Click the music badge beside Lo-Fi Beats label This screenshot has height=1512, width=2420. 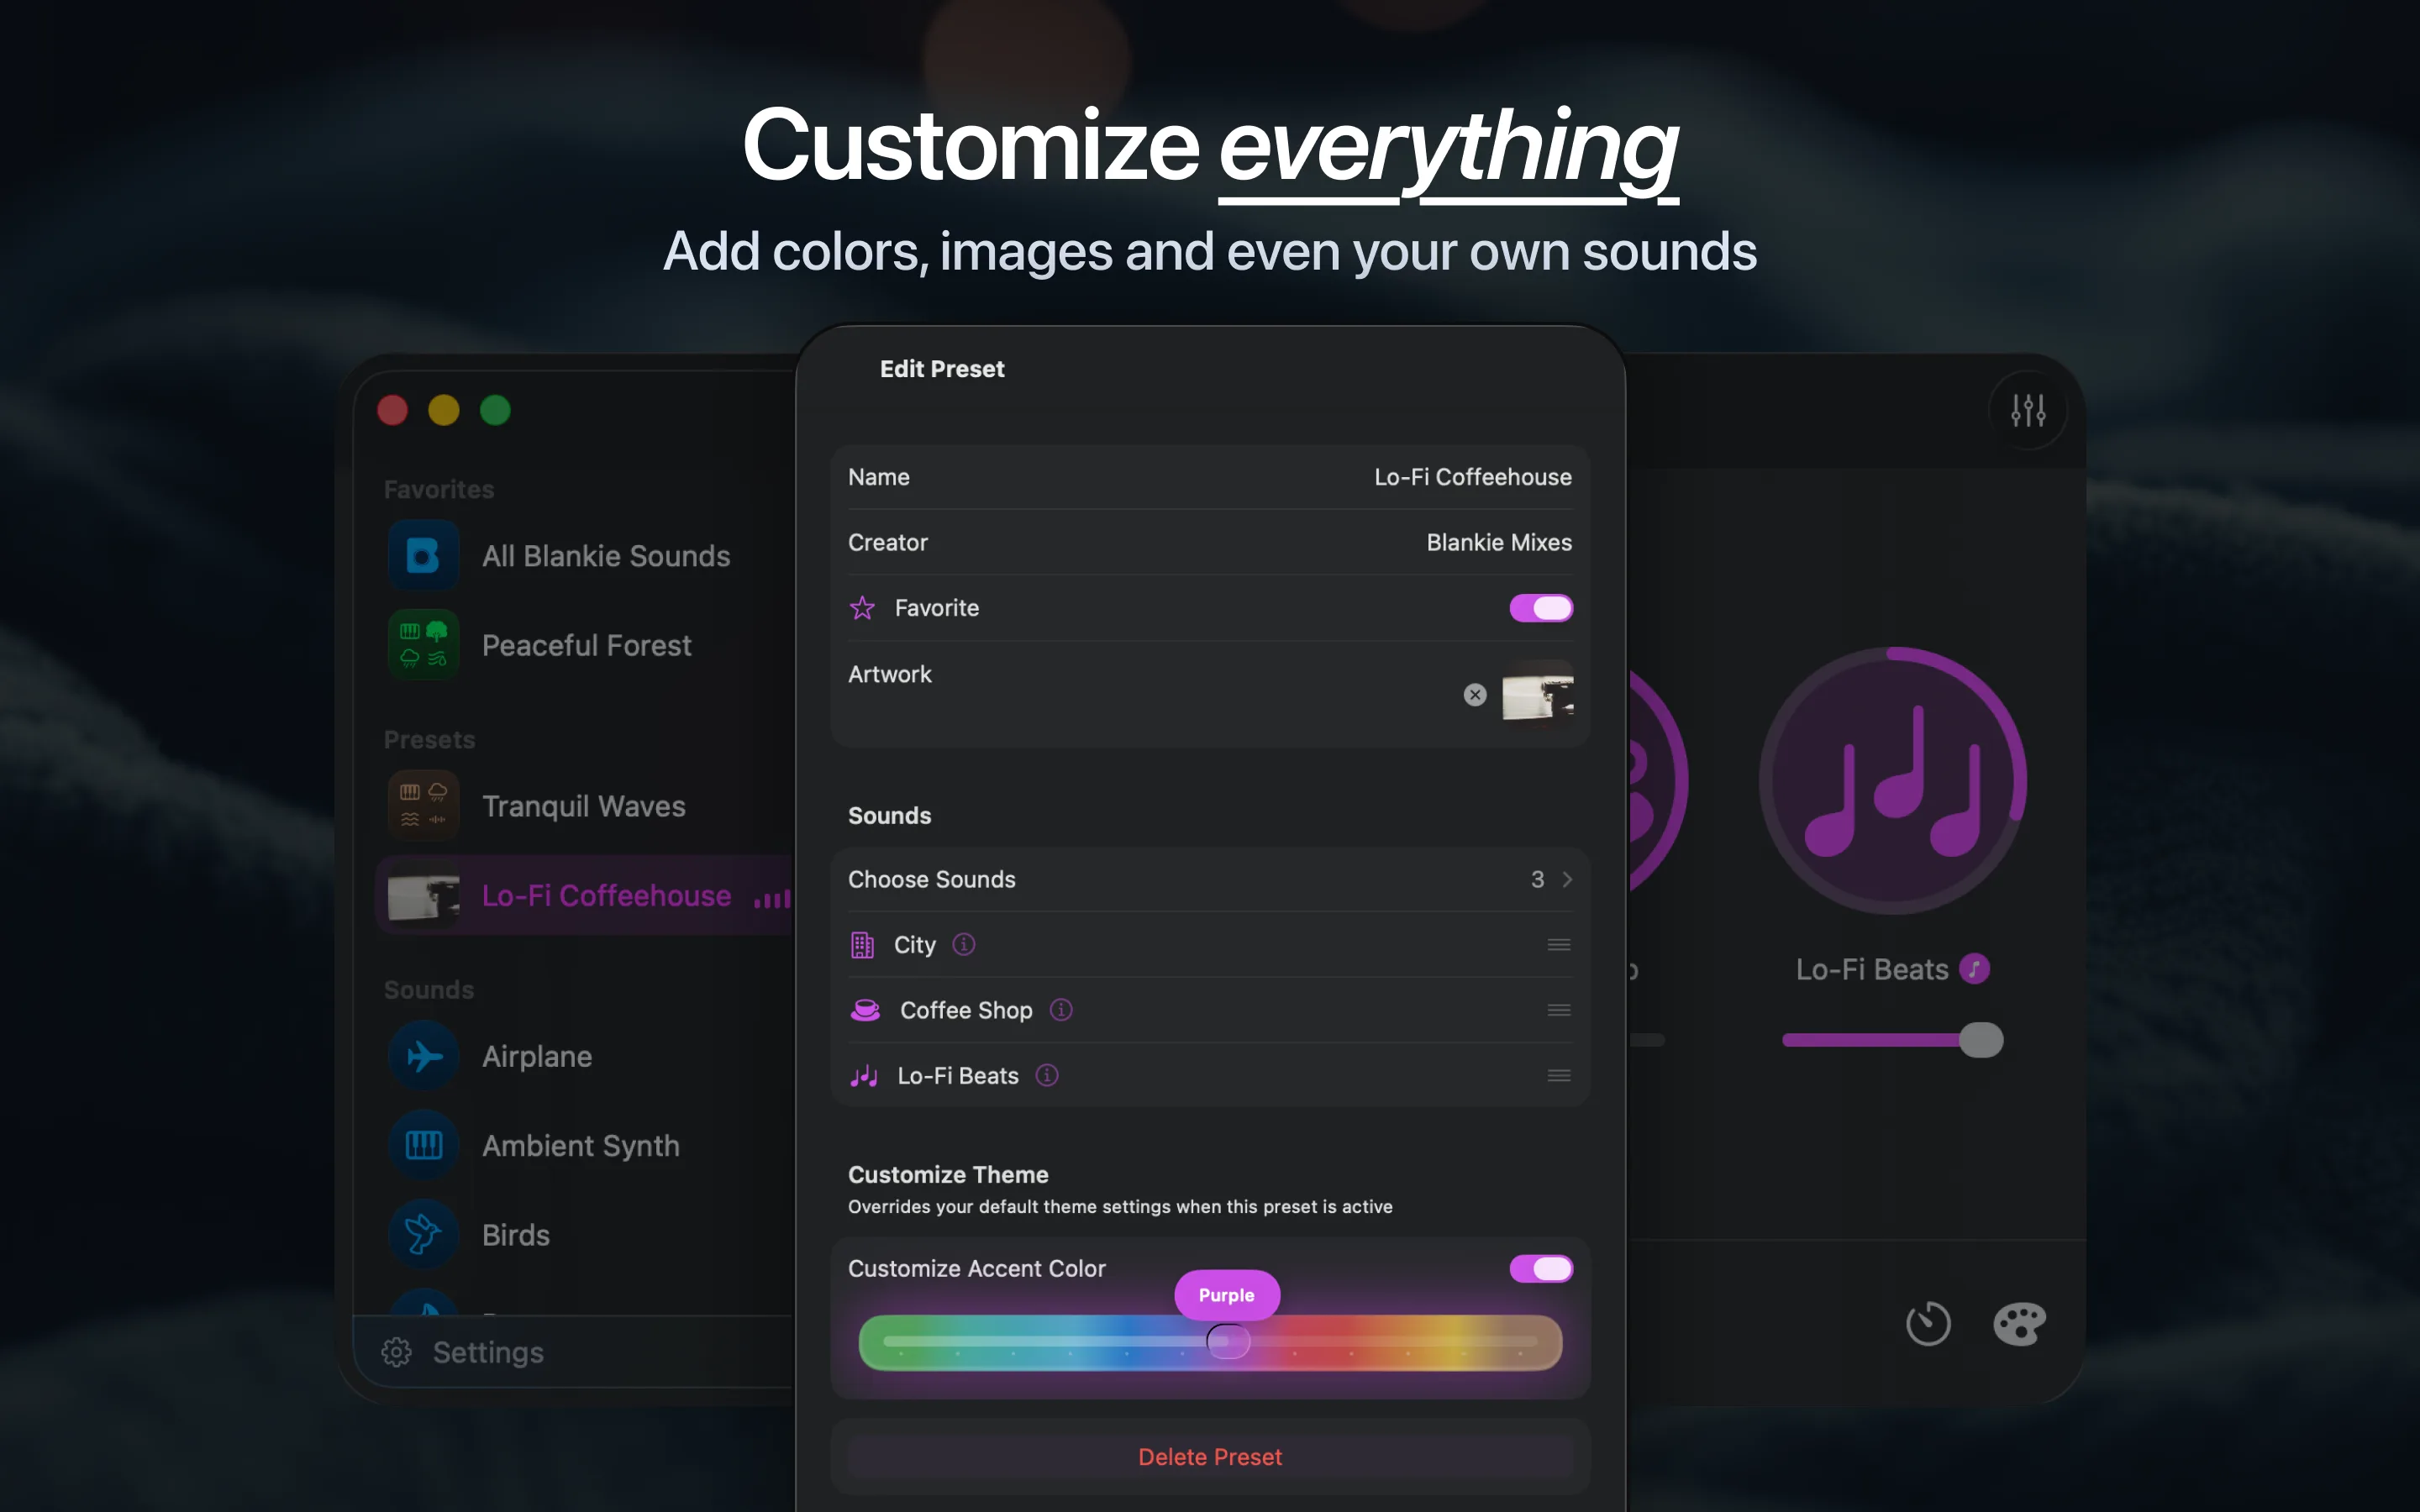point(1974,969)
